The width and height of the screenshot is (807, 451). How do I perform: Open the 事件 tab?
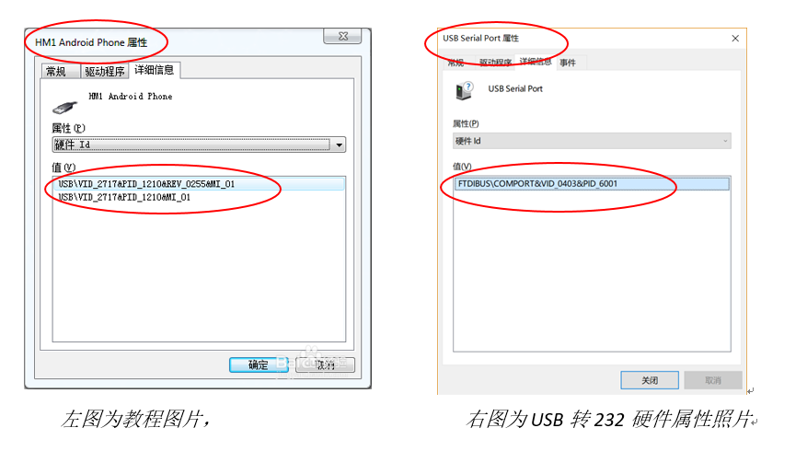(x=568, y=63)
